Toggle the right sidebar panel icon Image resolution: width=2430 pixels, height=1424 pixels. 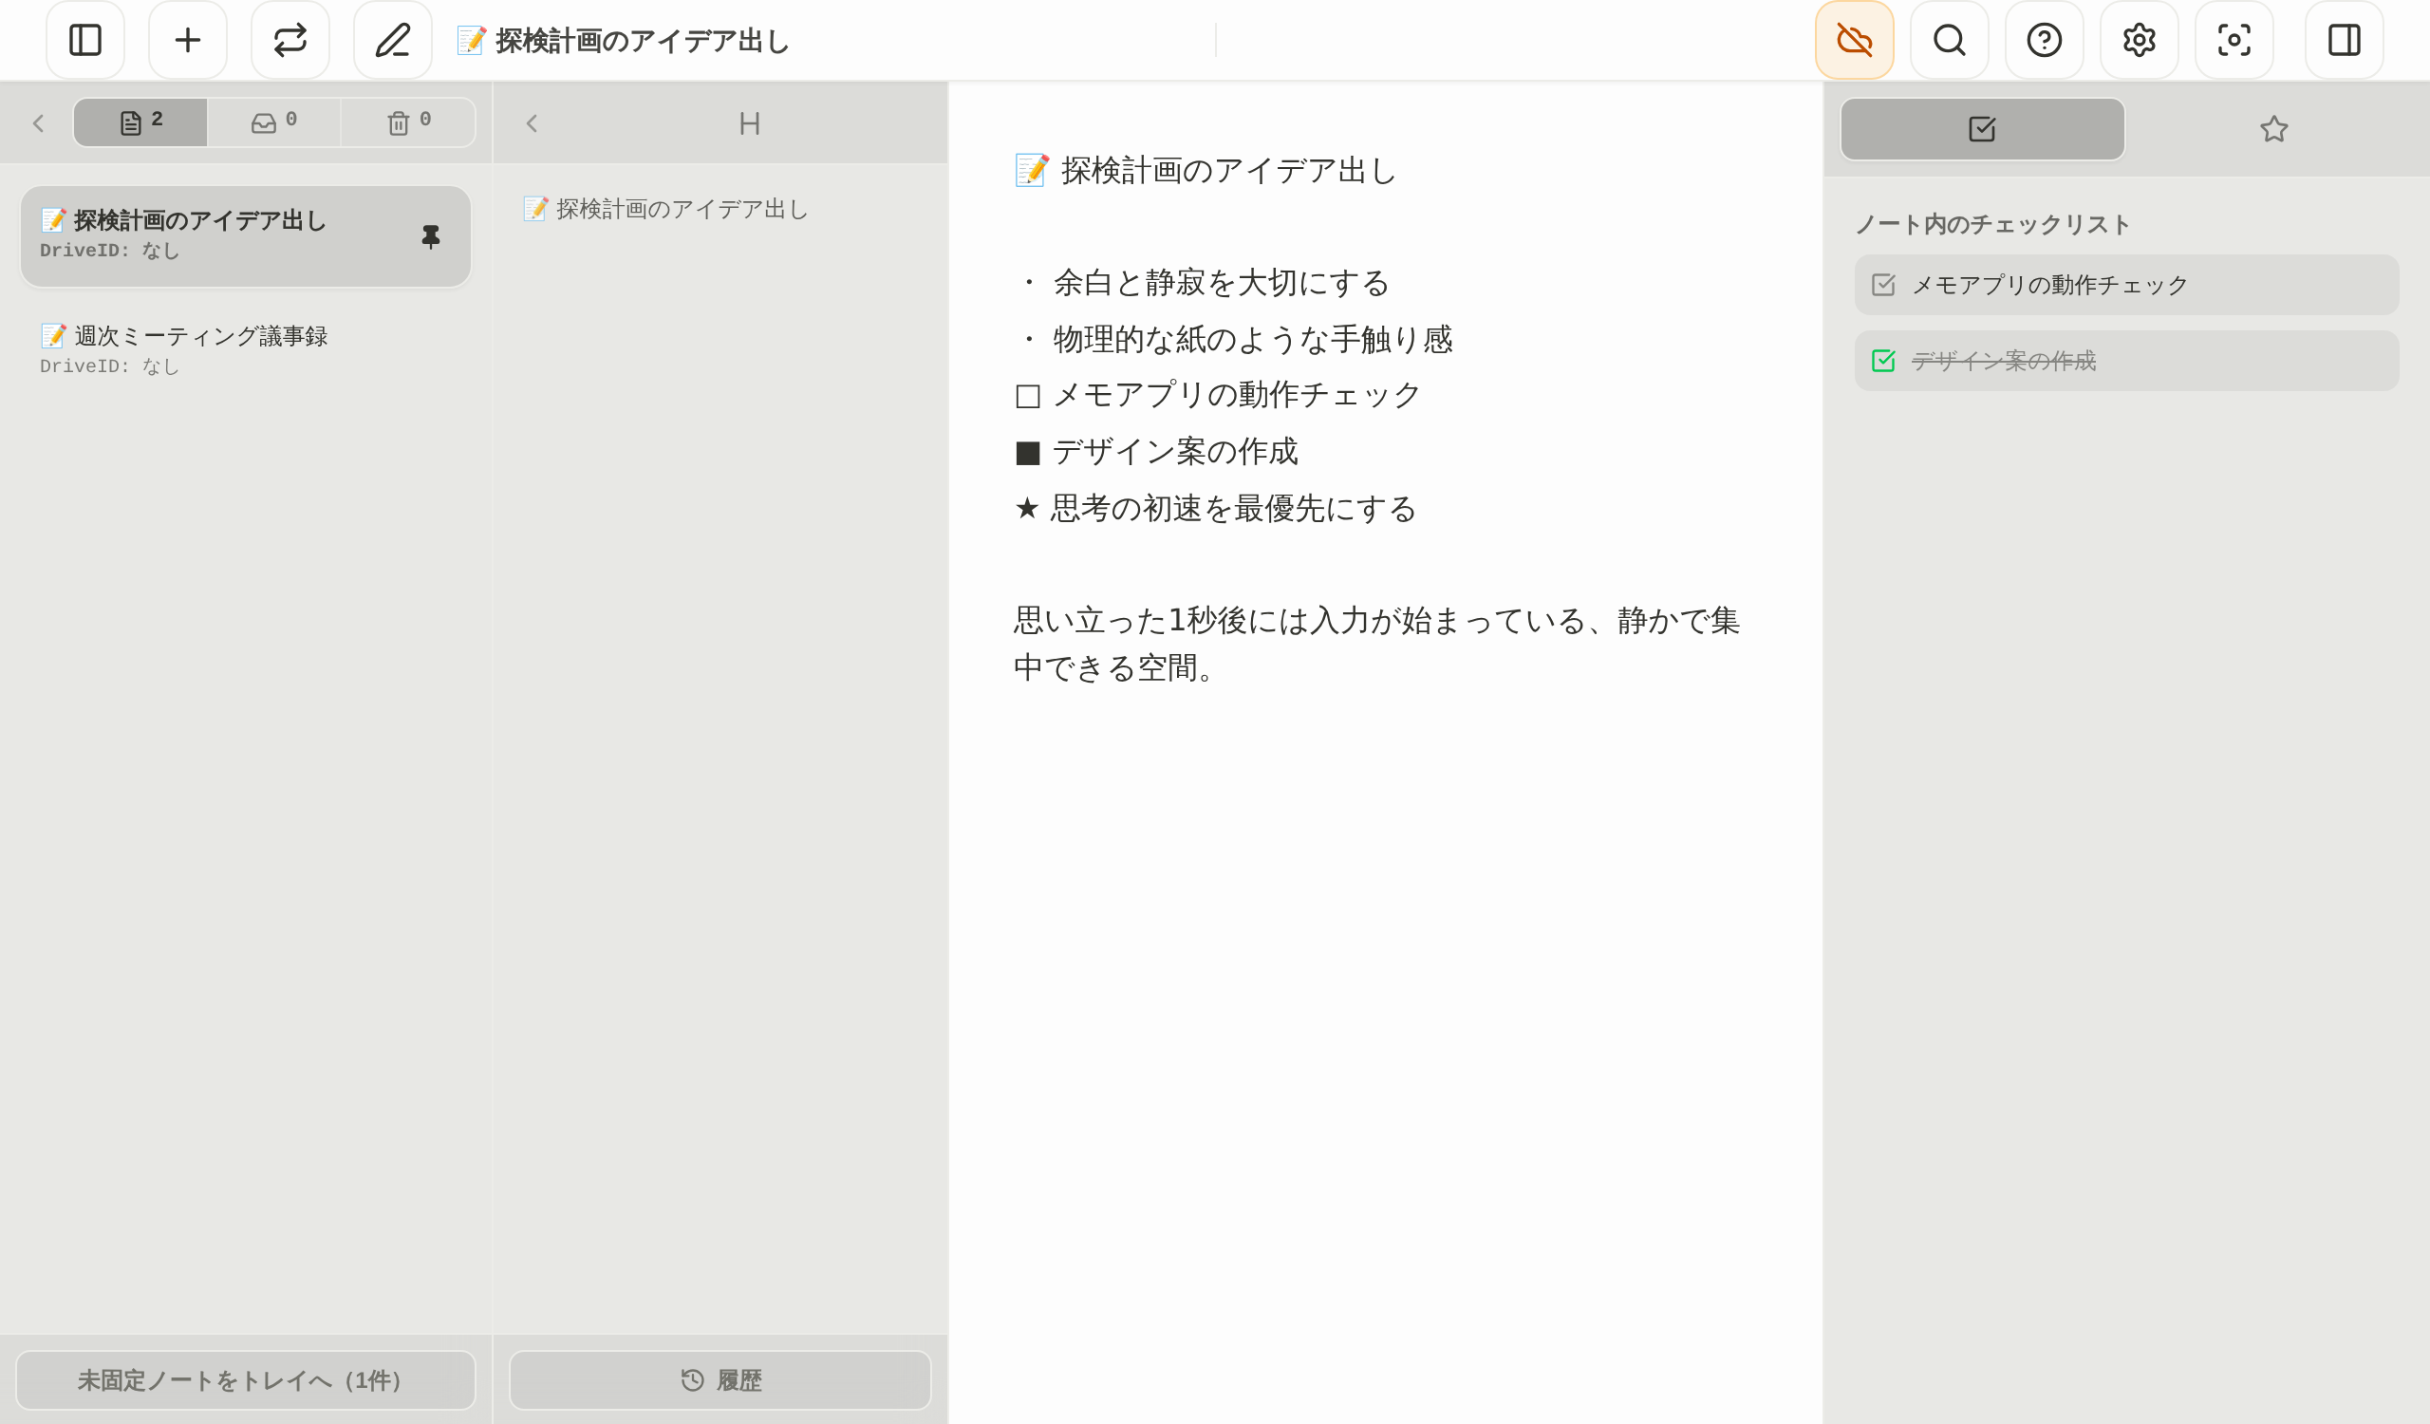(x=2344, y=40)
